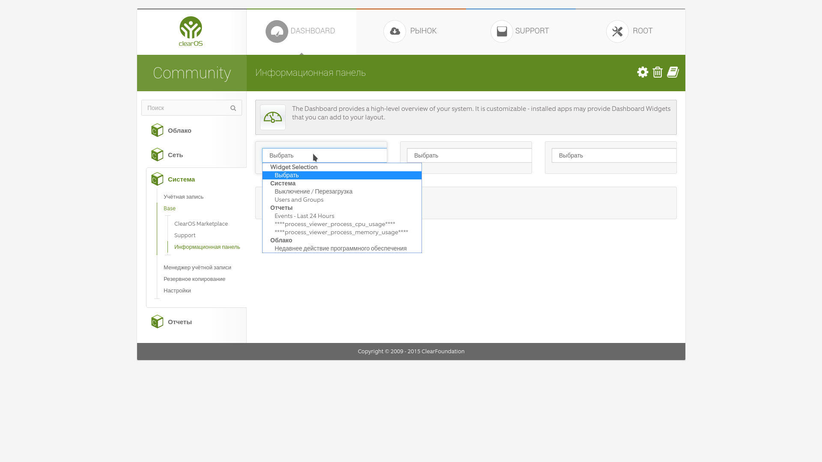Open Support link in sidebar tree
Viewport: 822px width, 462px height.
[185, 235]
